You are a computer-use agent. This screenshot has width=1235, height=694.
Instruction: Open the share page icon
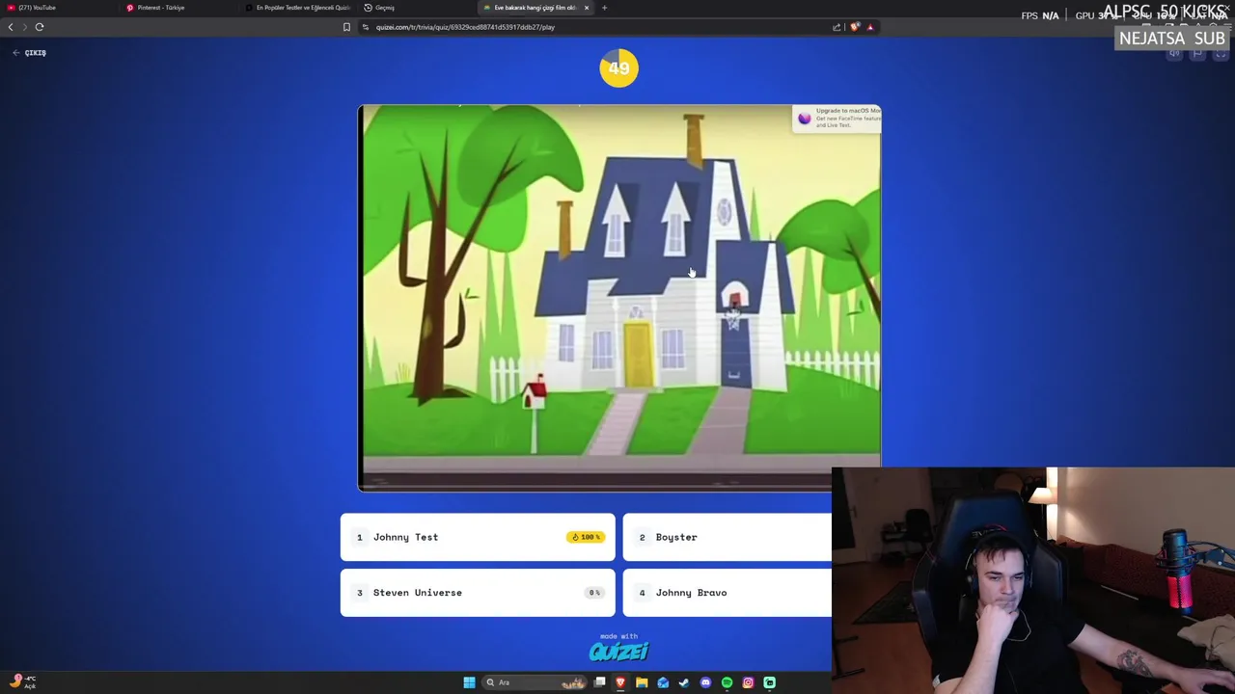[x=837, y=27]
